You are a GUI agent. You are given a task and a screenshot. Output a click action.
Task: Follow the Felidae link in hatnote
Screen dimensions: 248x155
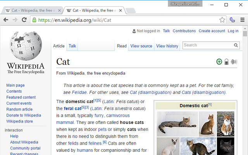pos(79,92)
